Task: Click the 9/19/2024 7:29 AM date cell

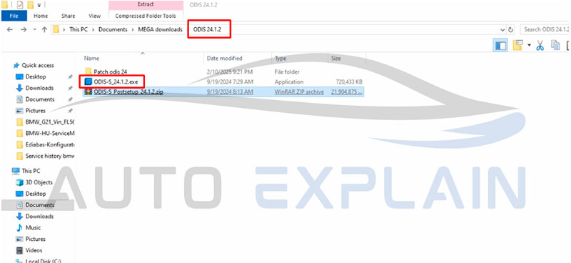Action: pos(230,82)
